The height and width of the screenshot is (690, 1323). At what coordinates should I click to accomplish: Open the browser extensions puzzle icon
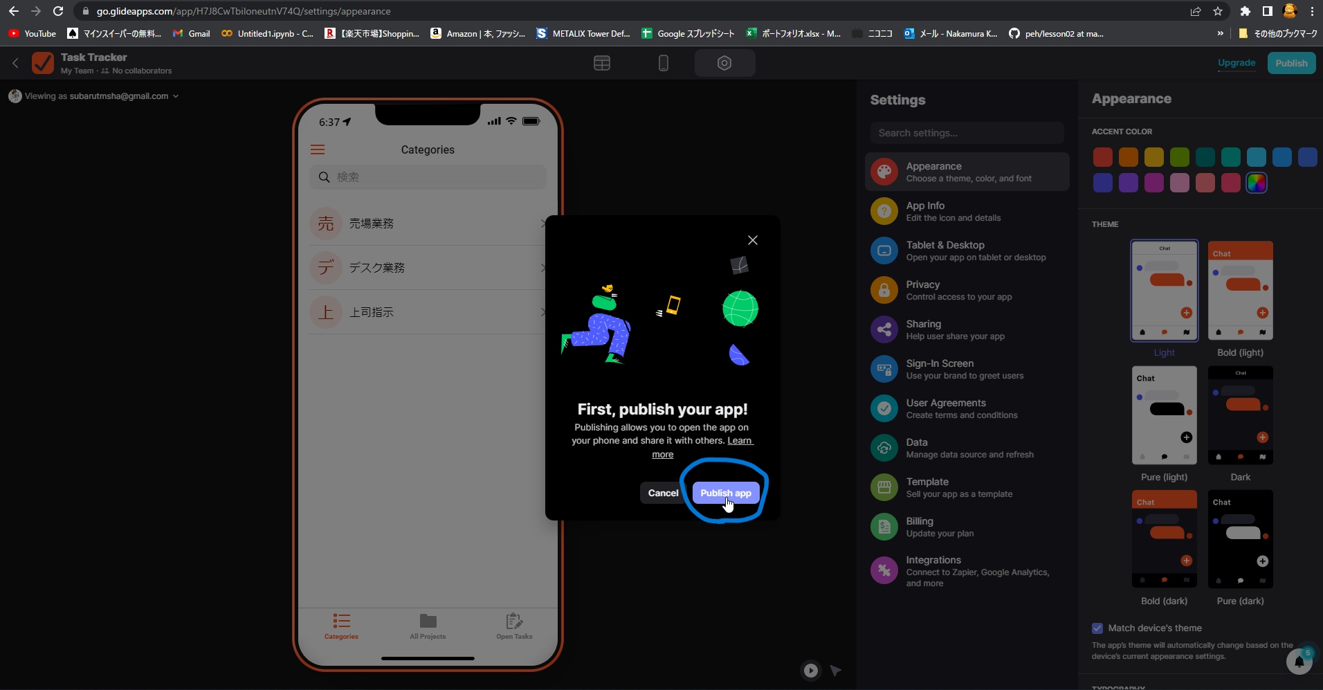[1246, 11]
